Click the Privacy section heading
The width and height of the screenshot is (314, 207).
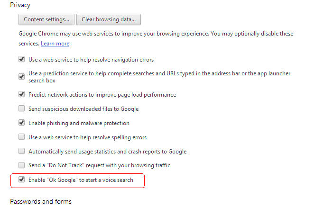pos(20,5)
